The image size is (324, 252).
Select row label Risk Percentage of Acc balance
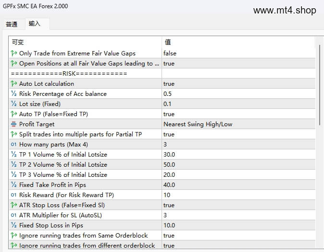tap(63, 93)
